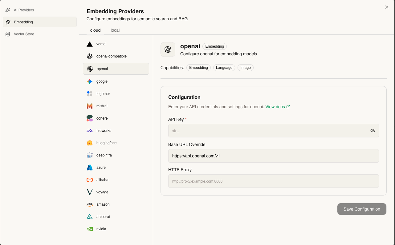The image size is (395, 245).
Task: Open the View docs link
Action: click(275, 107)
